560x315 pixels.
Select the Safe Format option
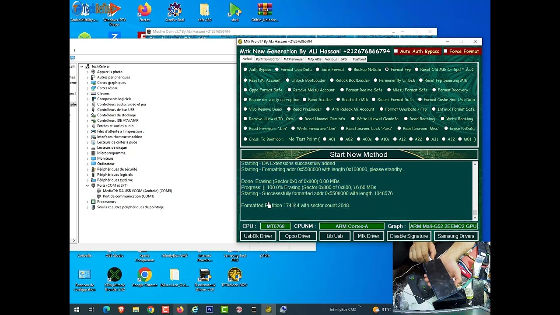(x=318, y=70)
